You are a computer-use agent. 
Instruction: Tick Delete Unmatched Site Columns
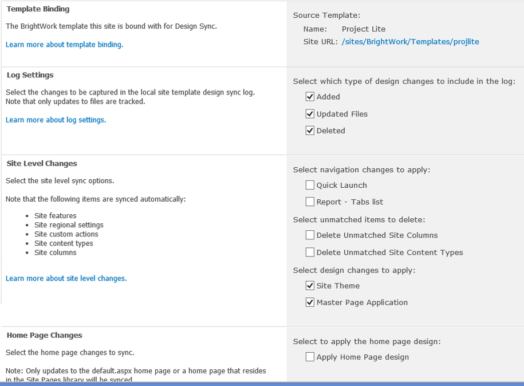(310, 235)
